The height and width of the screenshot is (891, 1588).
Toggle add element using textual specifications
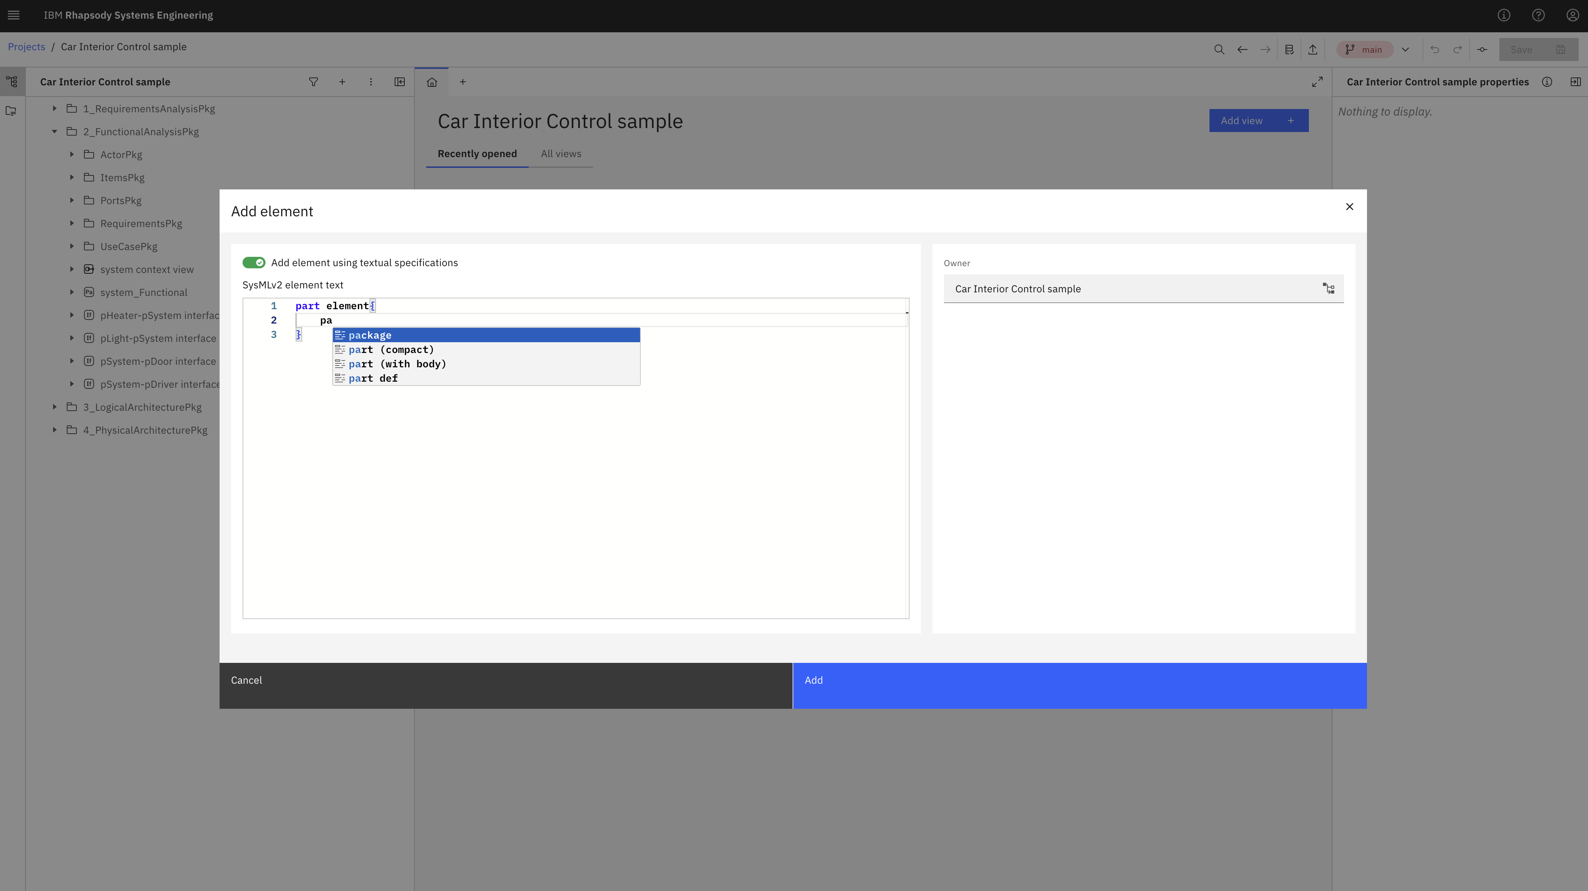pyautogui.click(x=253, y=263)
